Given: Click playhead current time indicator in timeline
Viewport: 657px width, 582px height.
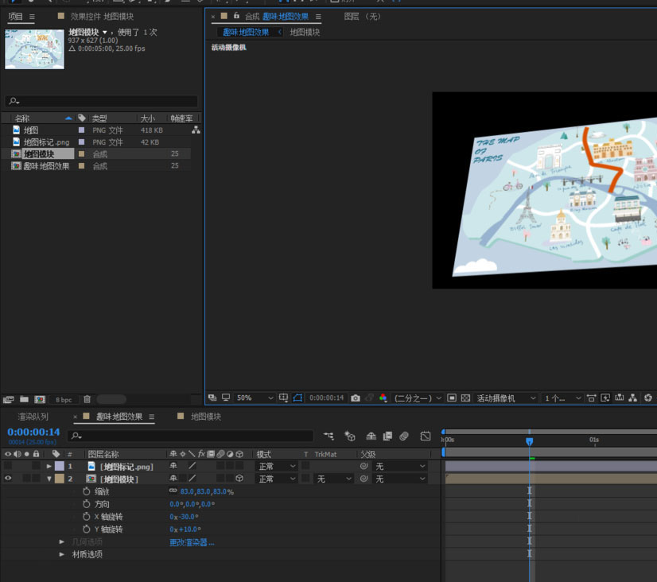Looking at the screenshot, I should 529,441.
